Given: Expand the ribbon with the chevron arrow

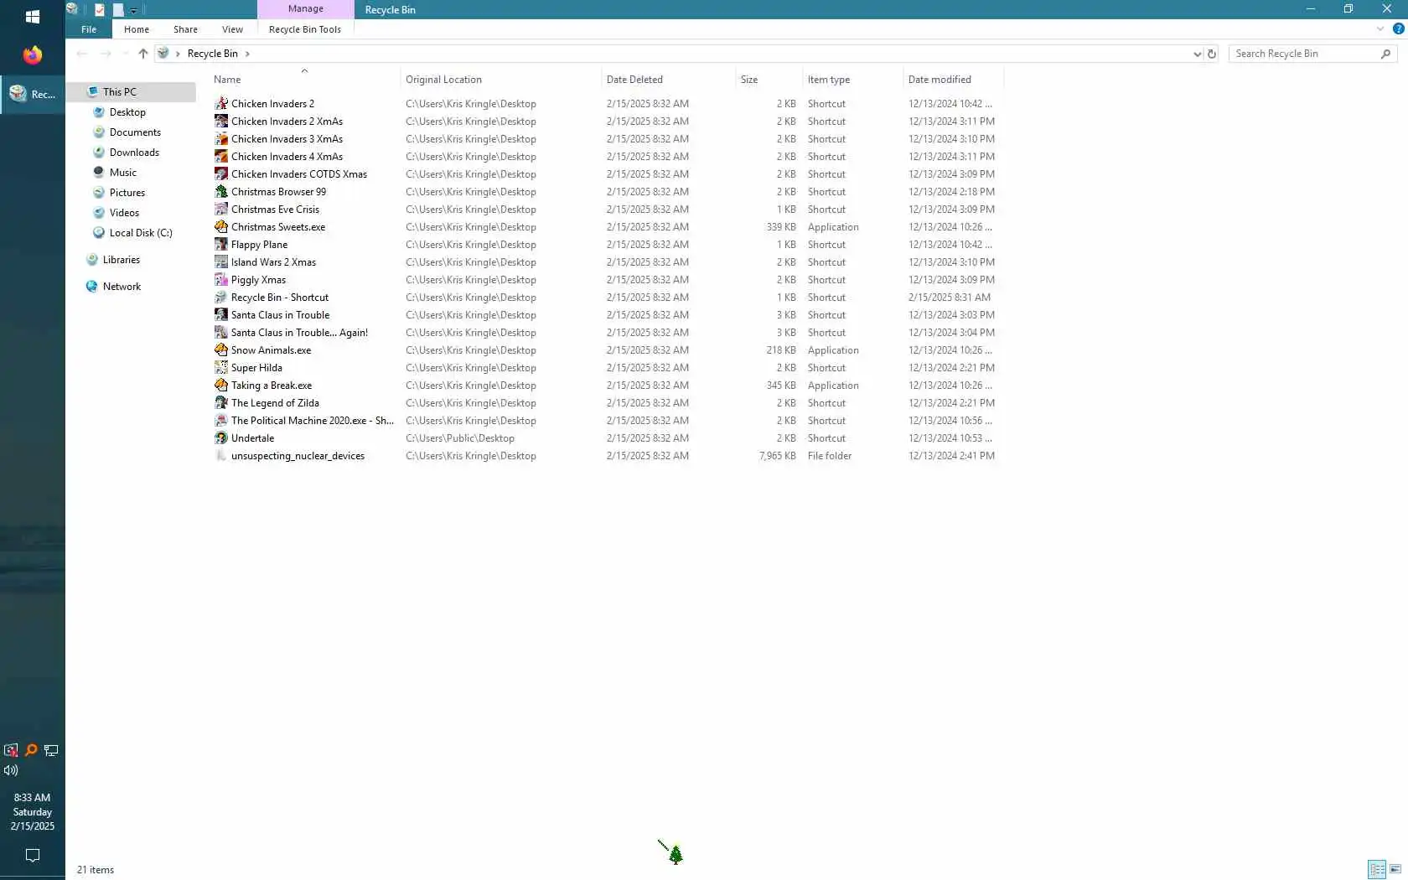Looking at the screenshot, I should tap(1380, 29).
